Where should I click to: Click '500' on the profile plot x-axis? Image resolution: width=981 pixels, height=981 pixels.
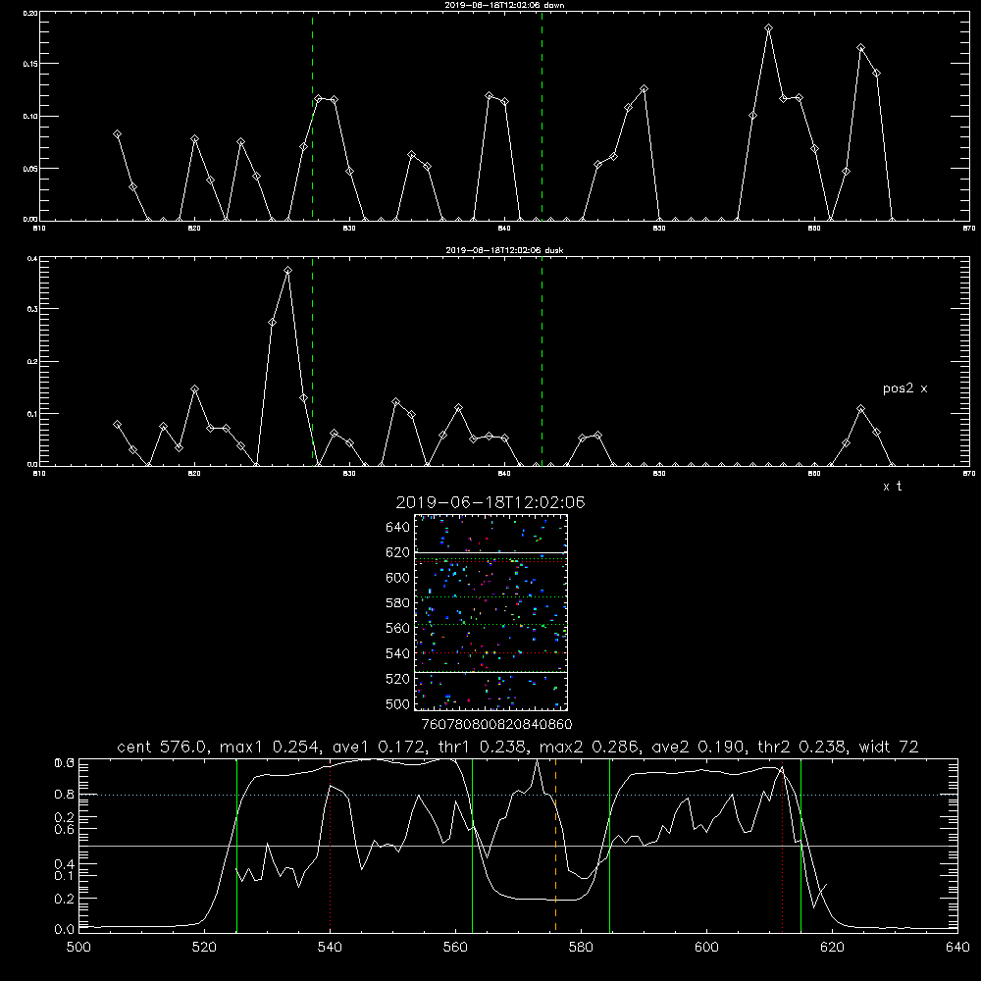[78, 948]
